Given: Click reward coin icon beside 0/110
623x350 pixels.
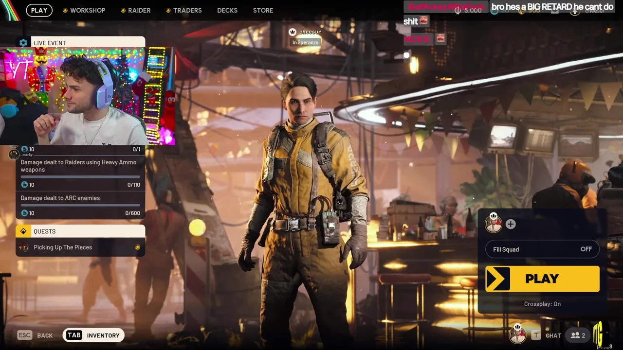Looking at the screenshot, I should (x=24, y=185).
